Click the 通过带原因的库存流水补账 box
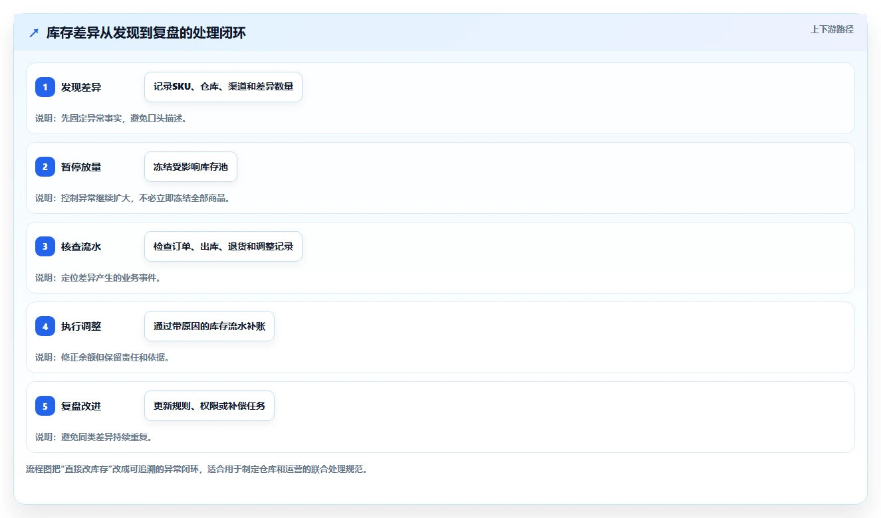Image resolution: width=881 pixels, height=518 pixels. coord(209,326)
